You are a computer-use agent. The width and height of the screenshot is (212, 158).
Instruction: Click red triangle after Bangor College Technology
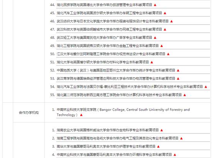pyautogui.click(x=81, y=115)
